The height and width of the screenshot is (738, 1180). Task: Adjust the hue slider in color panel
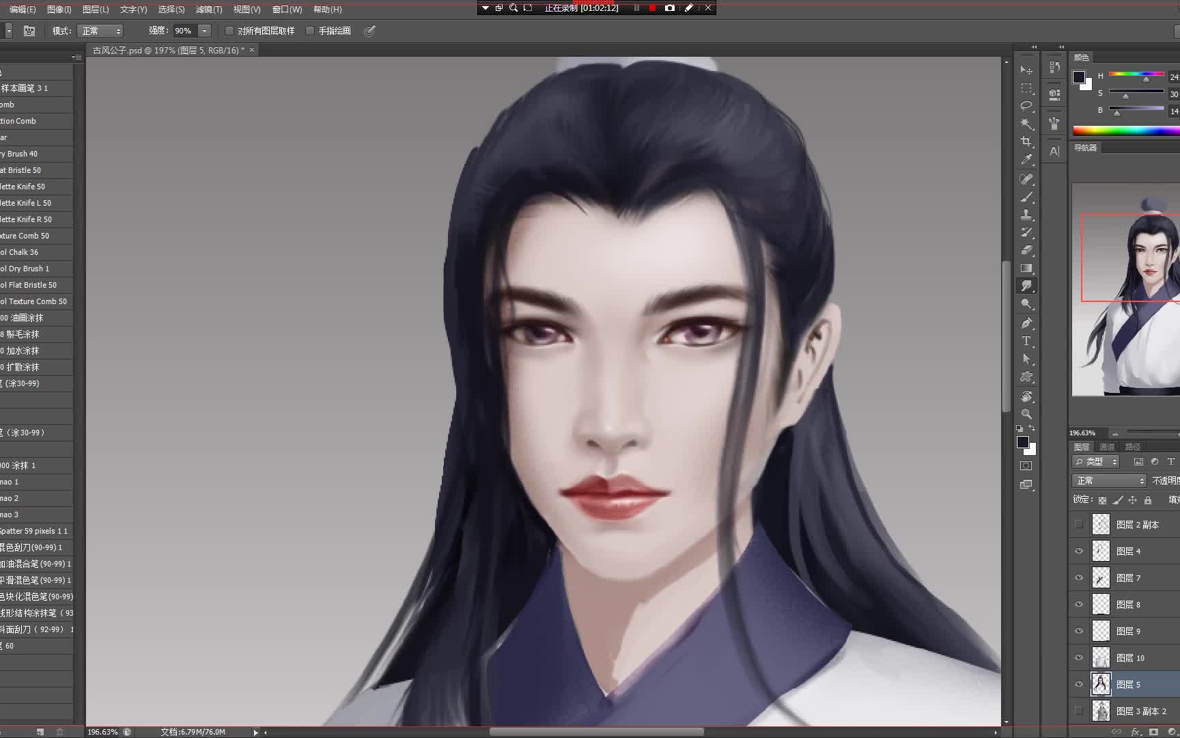pos(1147,78)
